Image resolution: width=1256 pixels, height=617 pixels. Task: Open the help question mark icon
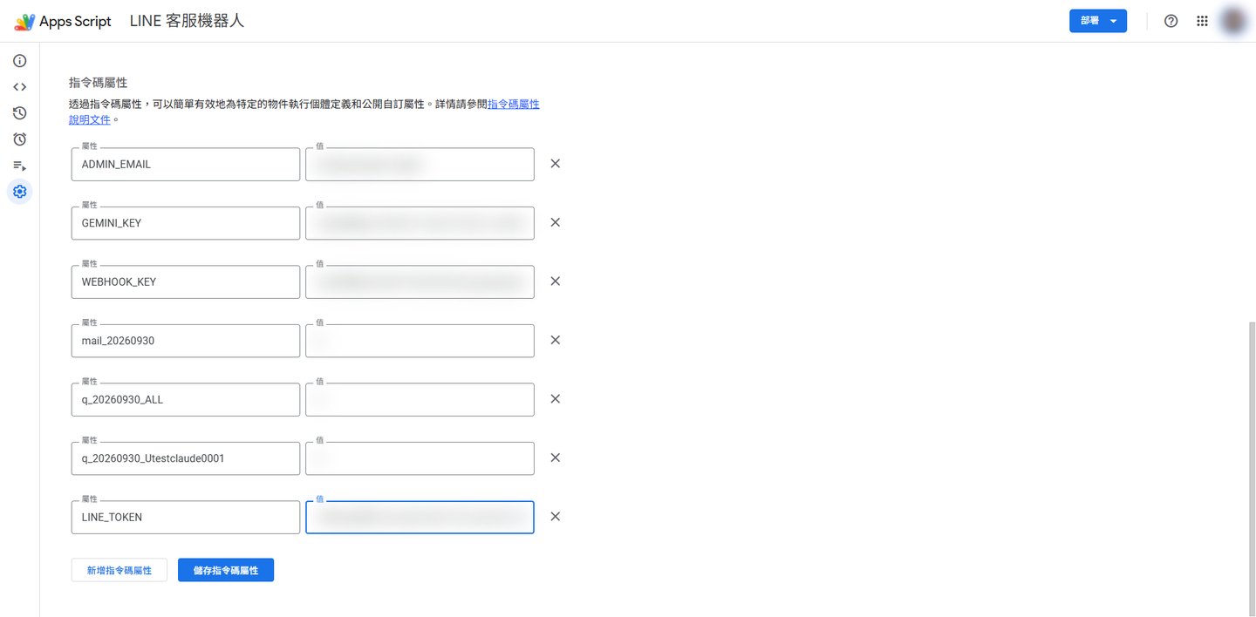(1171, 21)
